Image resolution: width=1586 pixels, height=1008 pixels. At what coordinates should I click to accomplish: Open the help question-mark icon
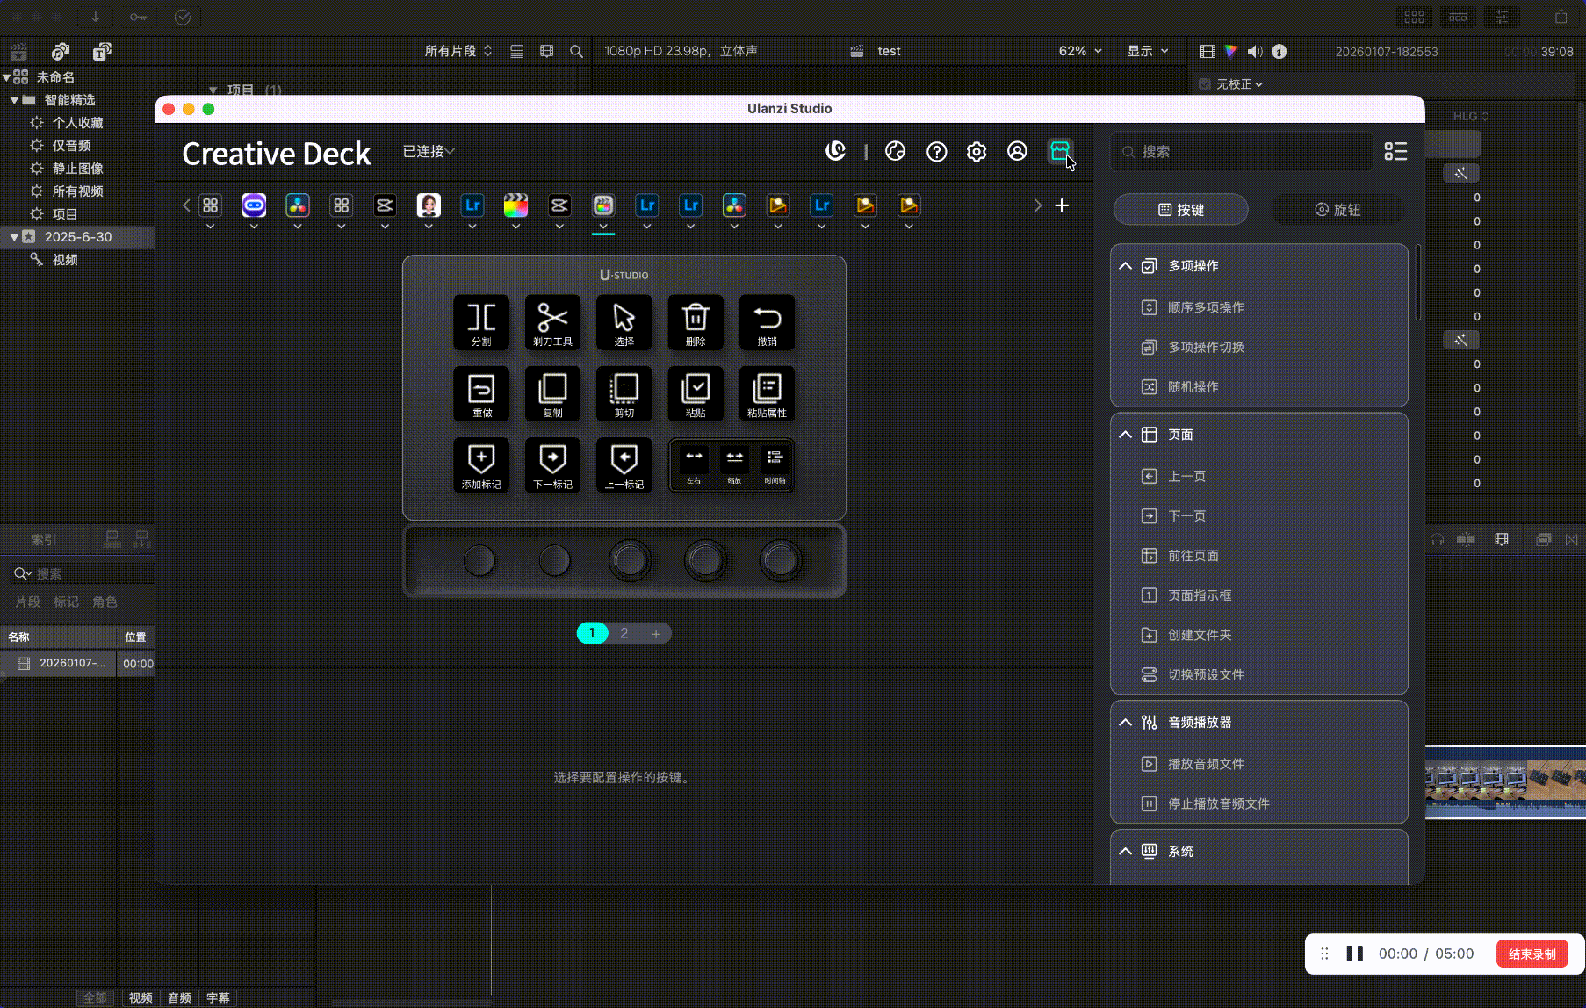pos(936,151)
